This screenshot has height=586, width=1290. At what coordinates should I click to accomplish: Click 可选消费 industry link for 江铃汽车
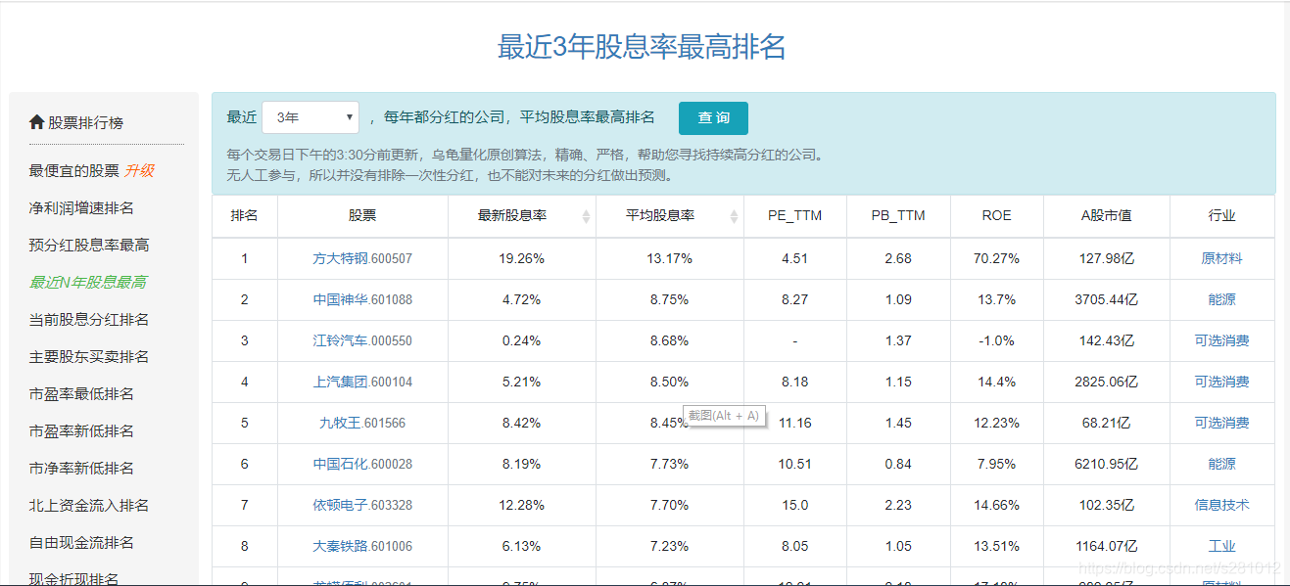pos(1221,340)
